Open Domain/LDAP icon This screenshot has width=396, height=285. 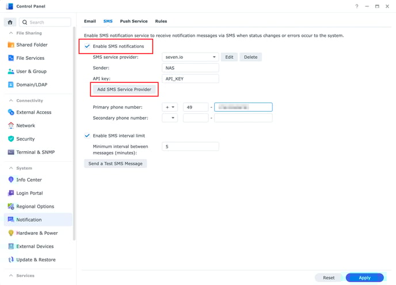click(x=11, y=85)
